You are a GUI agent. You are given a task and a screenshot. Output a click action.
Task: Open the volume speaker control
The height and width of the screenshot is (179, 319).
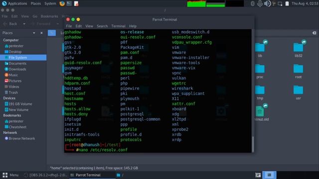click(267, 3)
